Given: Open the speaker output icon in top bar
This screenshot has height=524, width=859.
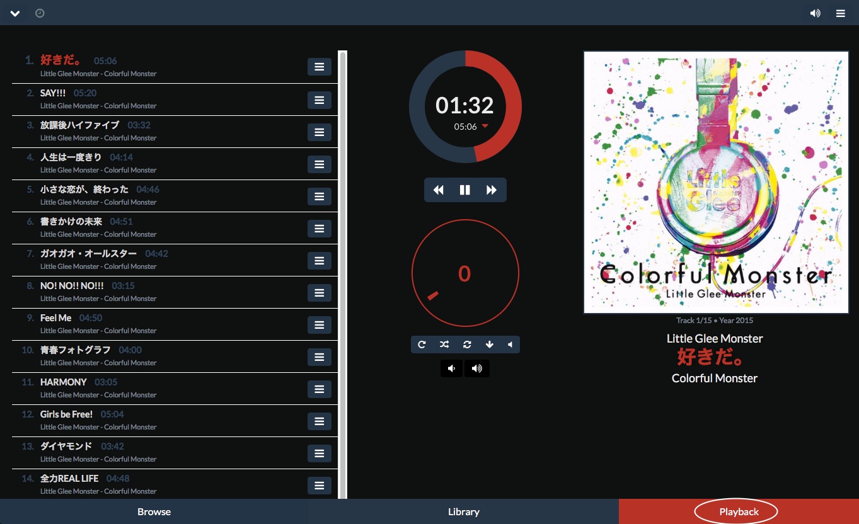Looking at the screenshot, I should click(x=815, y=13).
